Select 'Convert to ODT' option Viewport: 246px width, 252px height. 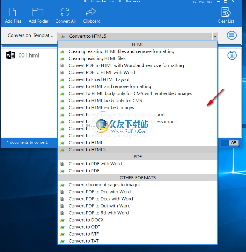pyautogui.click(x=138, y=227)
